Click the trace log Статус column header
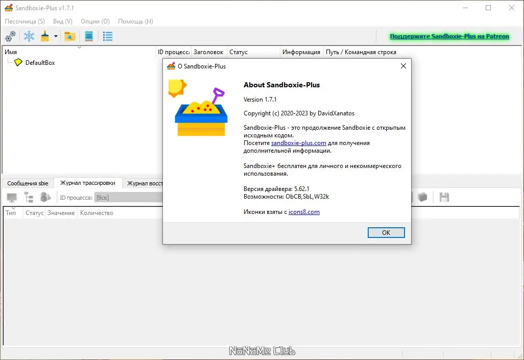Viewport: 524px width, 360px height. click(34, 212)
